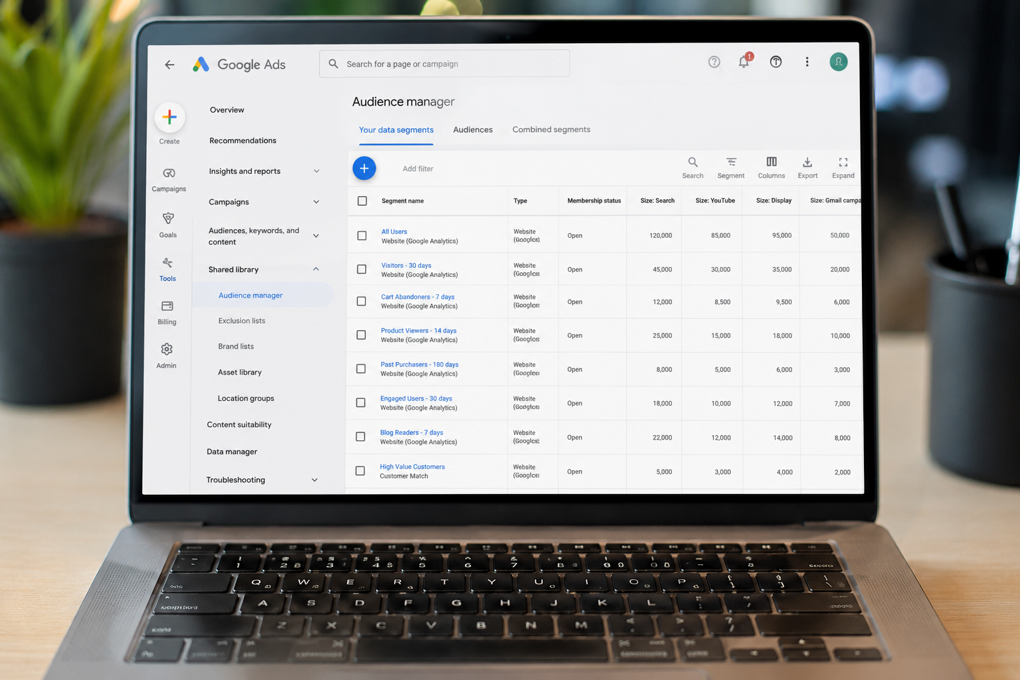The height and width of the screenshot is (680, 1020).
Task: Check the Visitors - 30 days checkbox
Action: 362,269
